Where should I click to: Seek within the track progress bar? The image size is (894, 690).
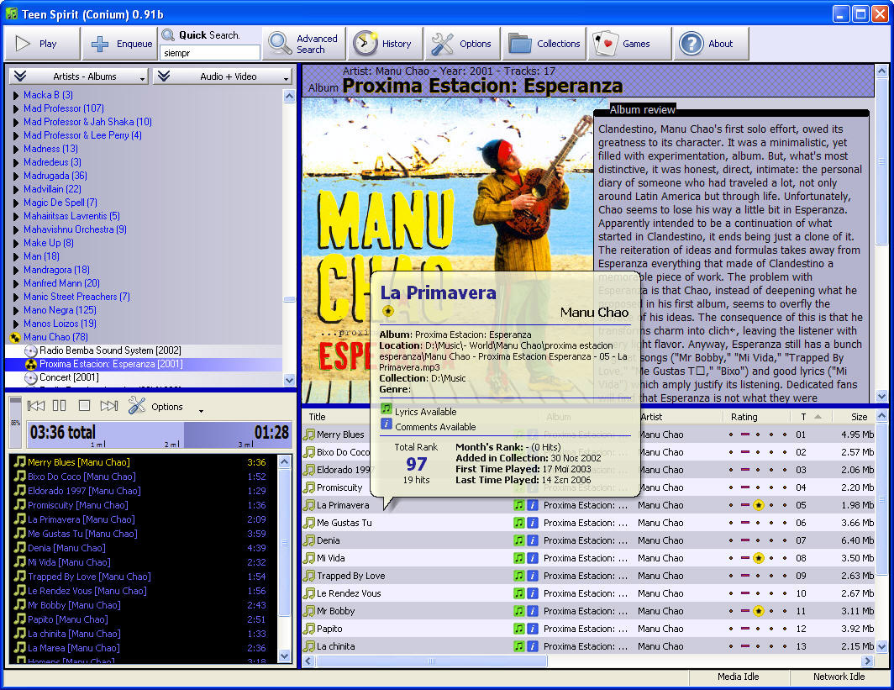click(160, 435)
